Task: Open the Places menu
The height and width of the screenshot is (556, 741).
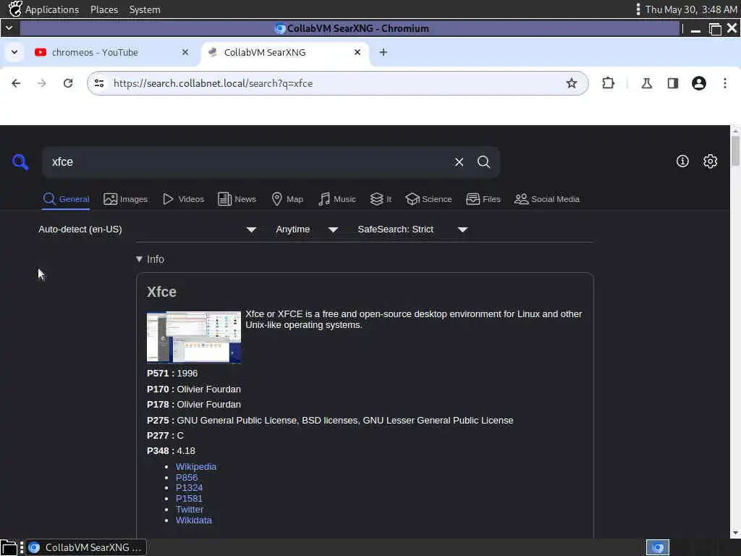Action: coord(104,9)
